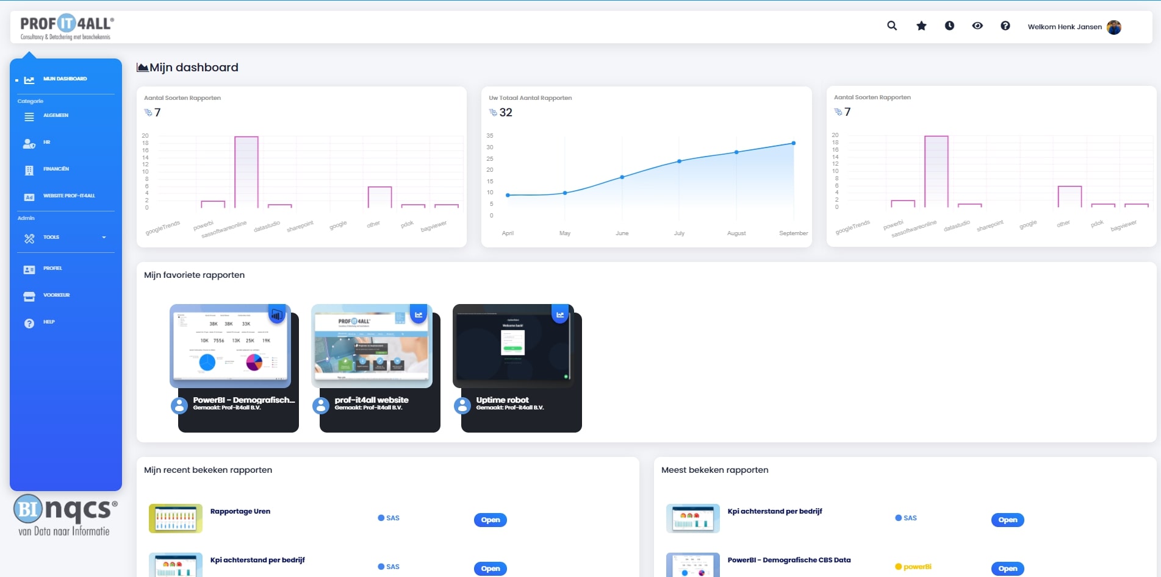Go to Profiel in sidebar

[52, 269]
